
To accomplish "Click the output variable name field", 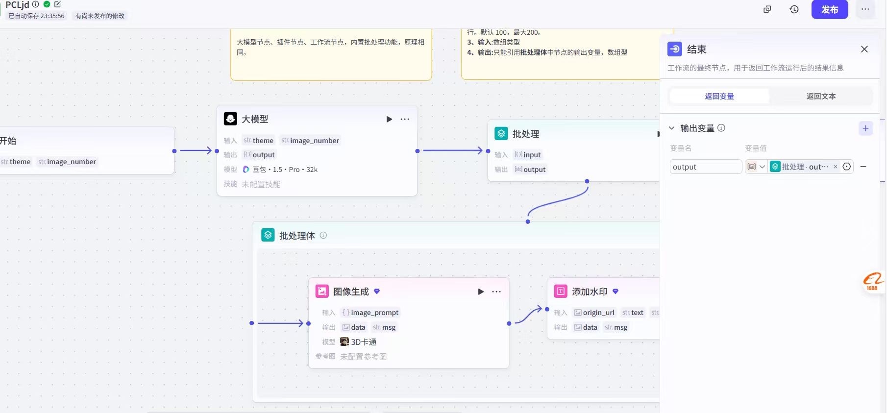I will click(705, 167).
